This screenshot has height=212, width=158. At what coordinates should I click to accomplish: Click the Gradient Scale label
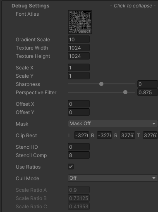coord(33,40)
